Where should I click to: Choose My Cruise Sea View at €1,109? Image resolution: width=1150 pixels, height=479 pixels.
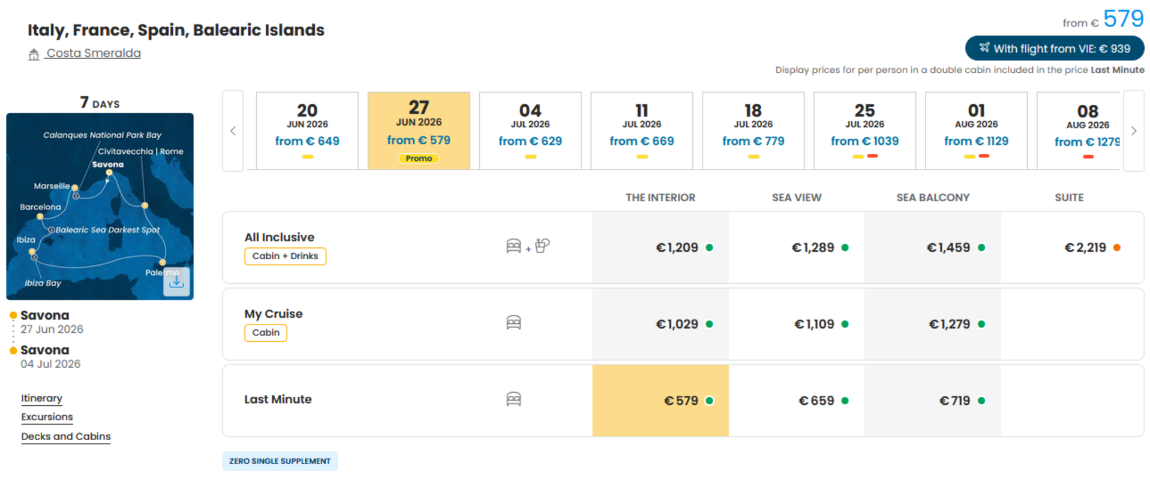[797, 324]
